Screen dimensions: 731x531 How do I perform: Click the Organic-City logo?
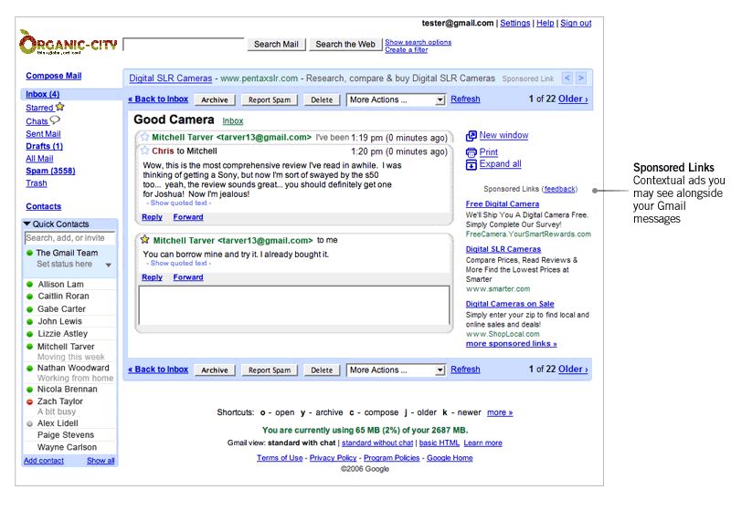pos(68,43)
